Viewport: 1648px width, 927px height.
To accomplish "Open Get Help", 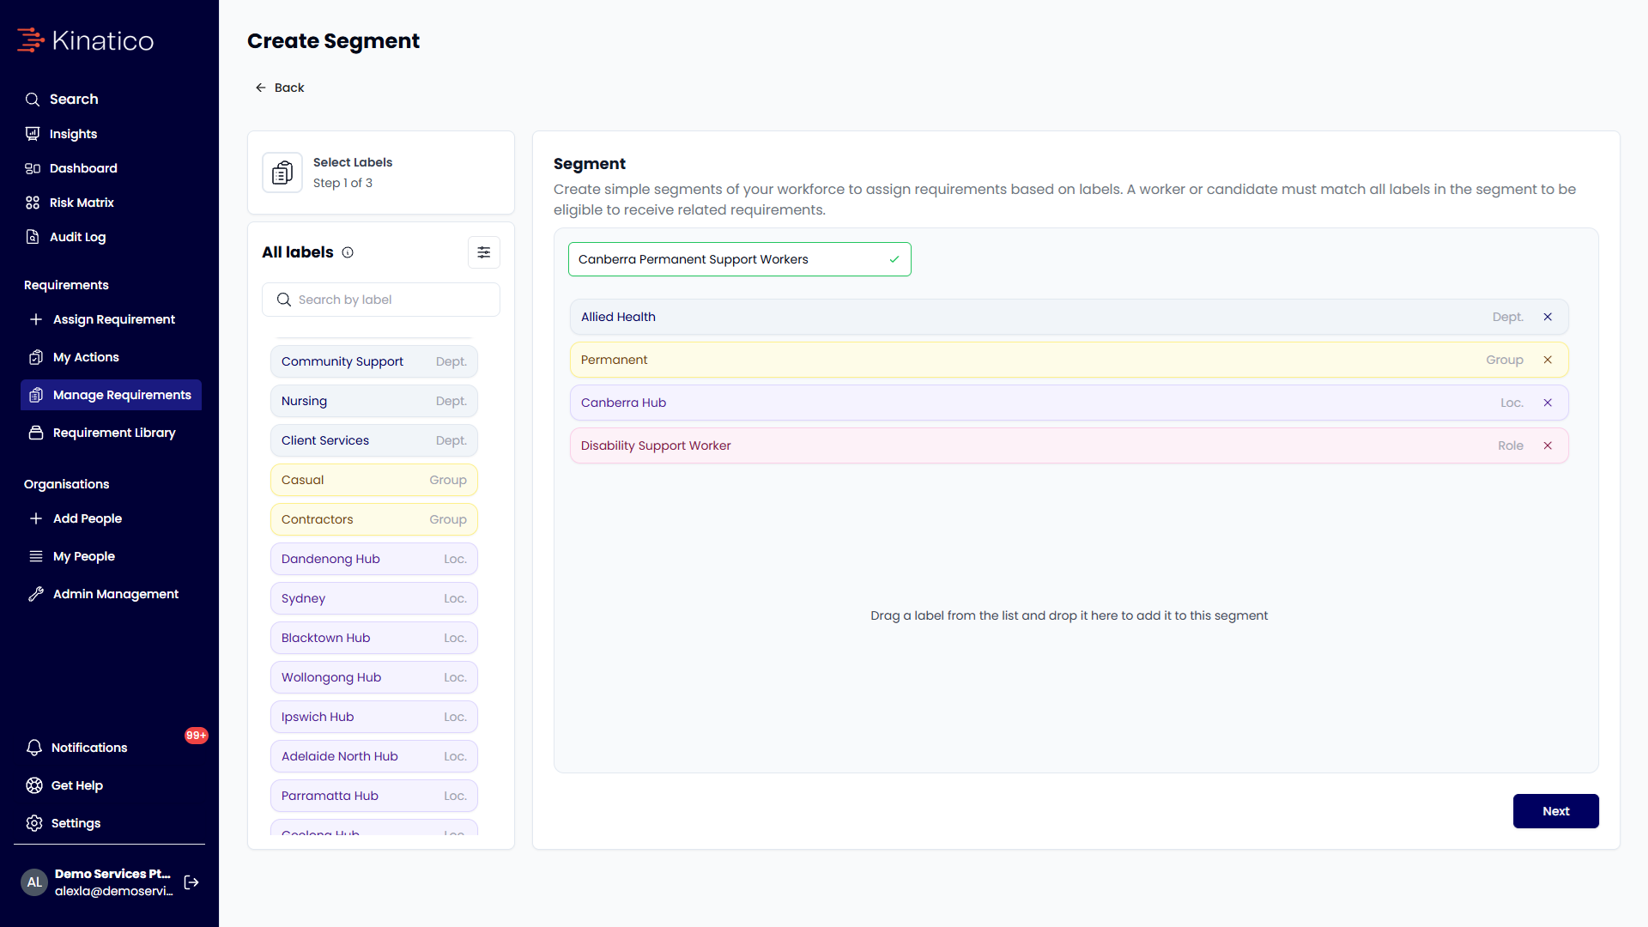I will (x=65, y=785).
